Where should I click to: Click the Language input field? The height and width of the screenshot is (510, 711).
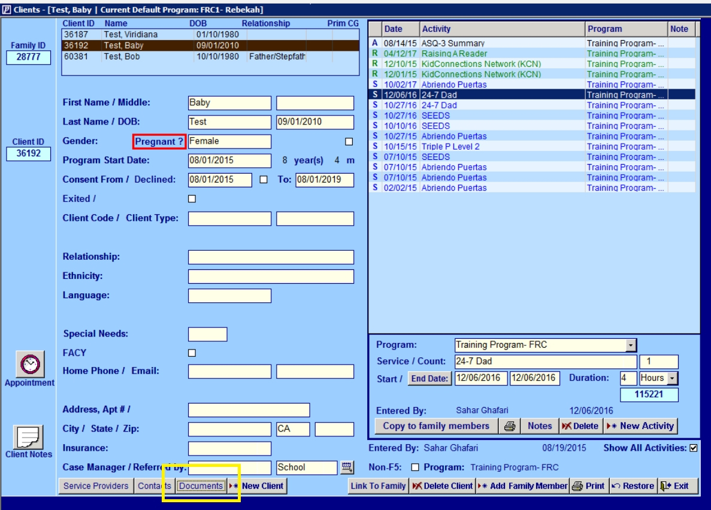point(229,296)
